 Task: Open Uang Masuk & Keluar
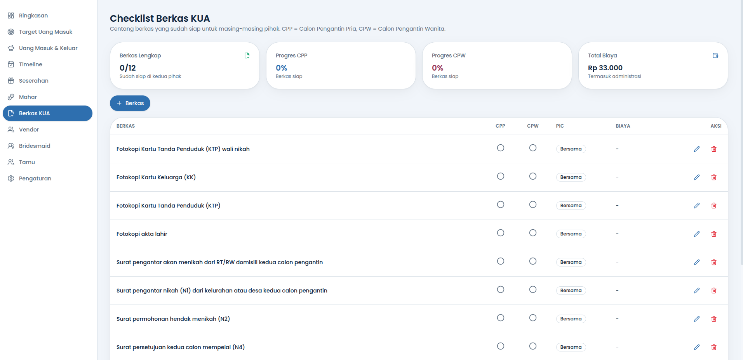(x=47, y=48)
